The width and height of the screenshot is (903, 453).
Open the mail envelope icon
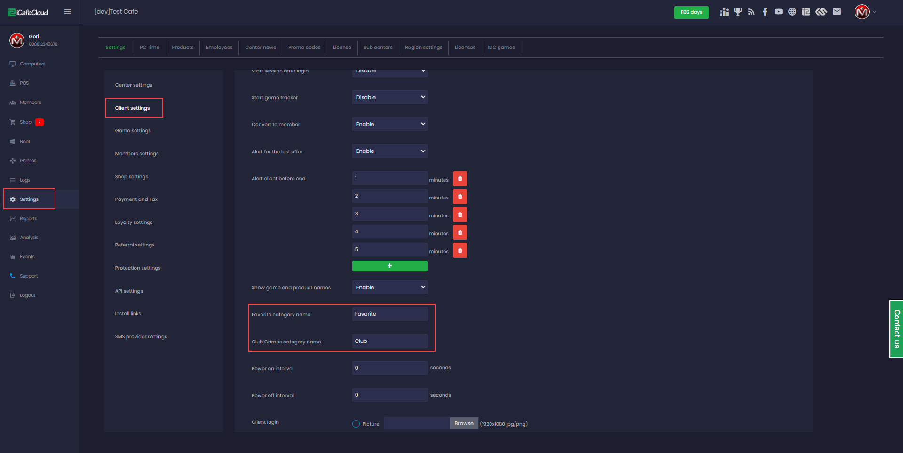tap(837, 12)
